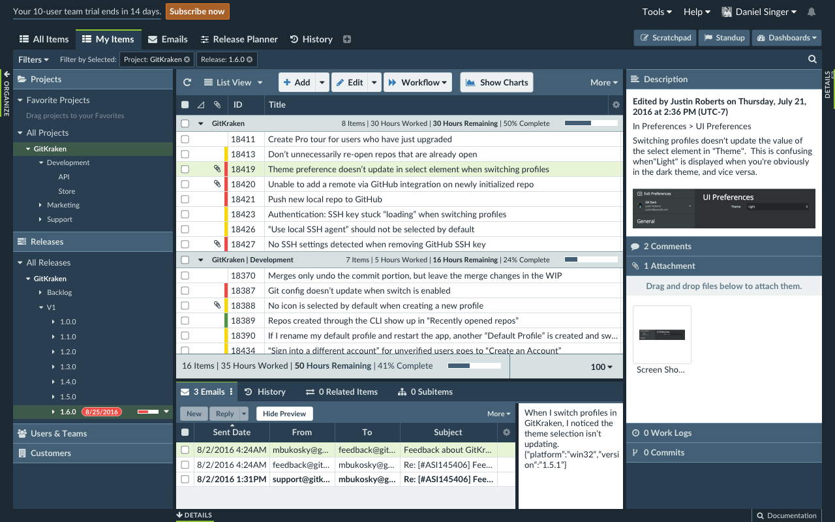Open the More menu in toolbar
This screenshot has width=835, height=522.
pos(604,82)
